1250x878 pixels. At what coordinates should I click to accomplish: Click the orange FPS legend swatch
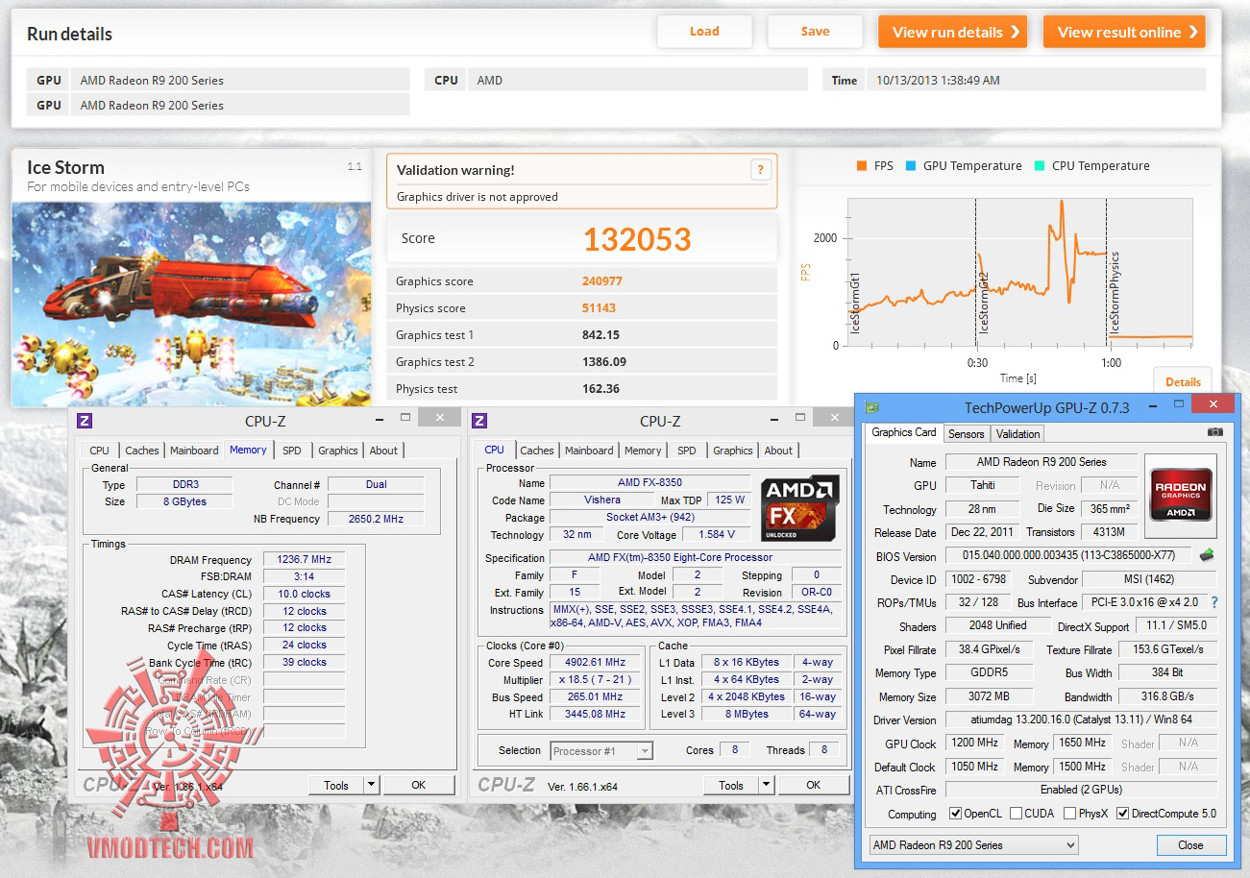pos(861,166)
